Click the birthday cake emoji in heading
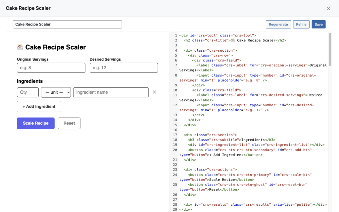 20,47
